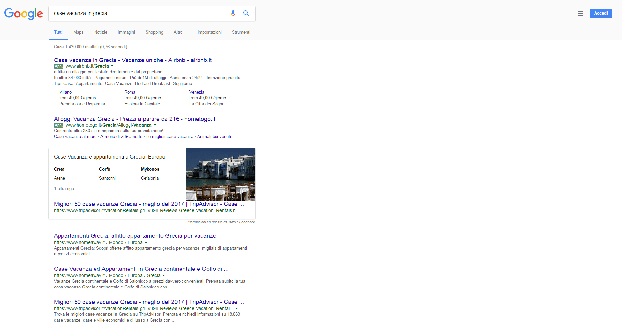Click 'Le migliori case vacanza' link
622x331 pixels.
[170, 137]
